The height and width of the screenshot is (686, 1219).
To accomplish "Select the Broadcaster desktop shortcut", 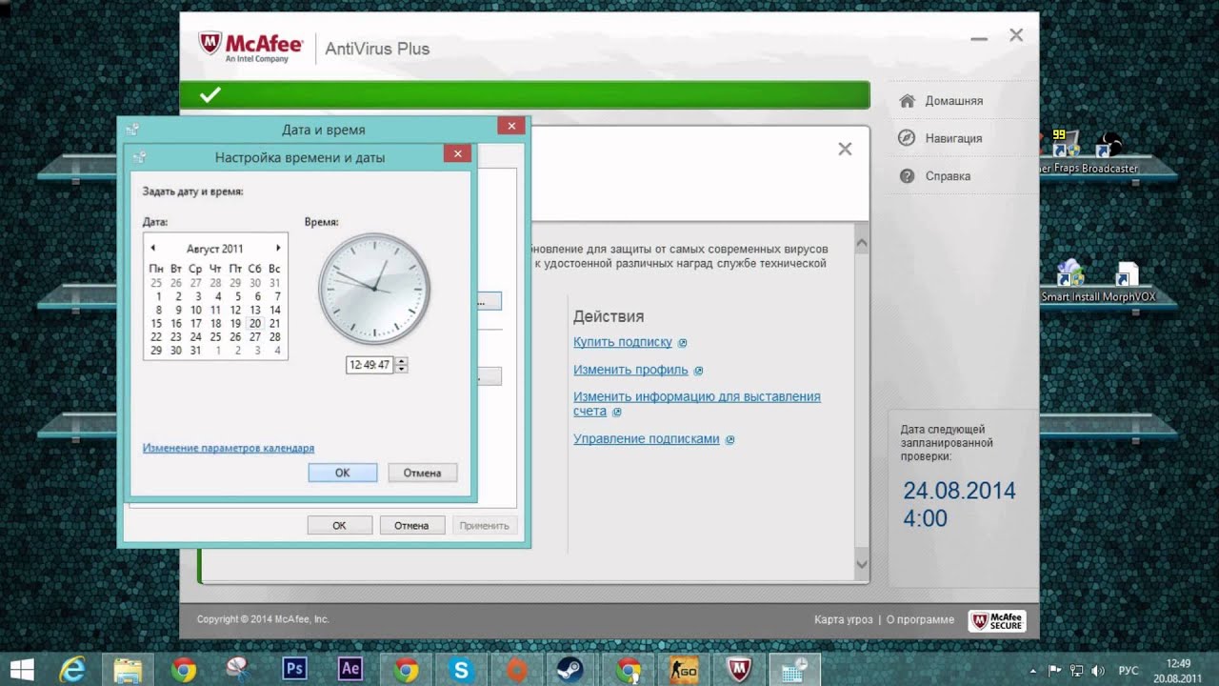I will pyautogui.click(x=1109, y=152).
